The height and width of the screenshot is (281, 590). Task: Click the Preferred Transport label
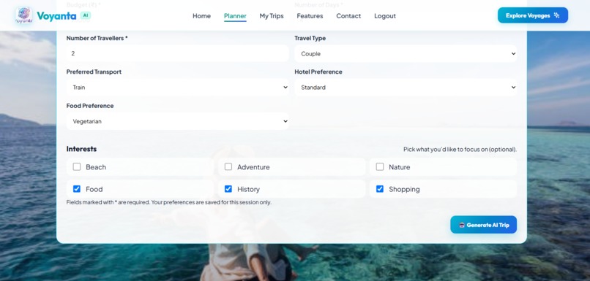coord(94,72)
